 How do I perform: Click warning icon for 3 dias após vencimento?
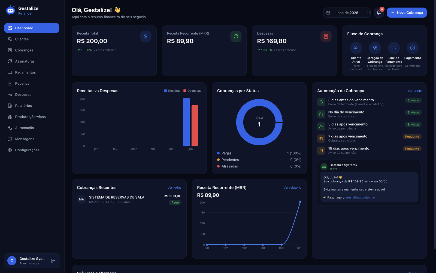321,126
